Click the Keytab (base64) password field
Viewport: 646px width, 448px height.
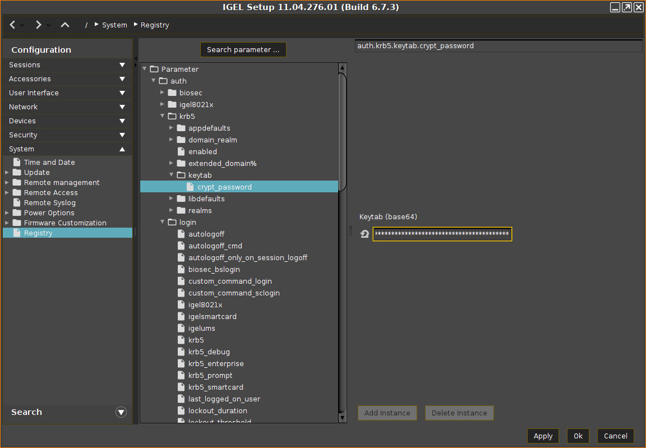(x=442, y=234)
